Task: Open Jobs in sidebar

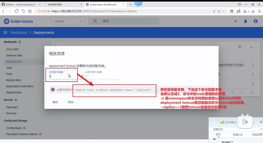Action: pos(9,68)
